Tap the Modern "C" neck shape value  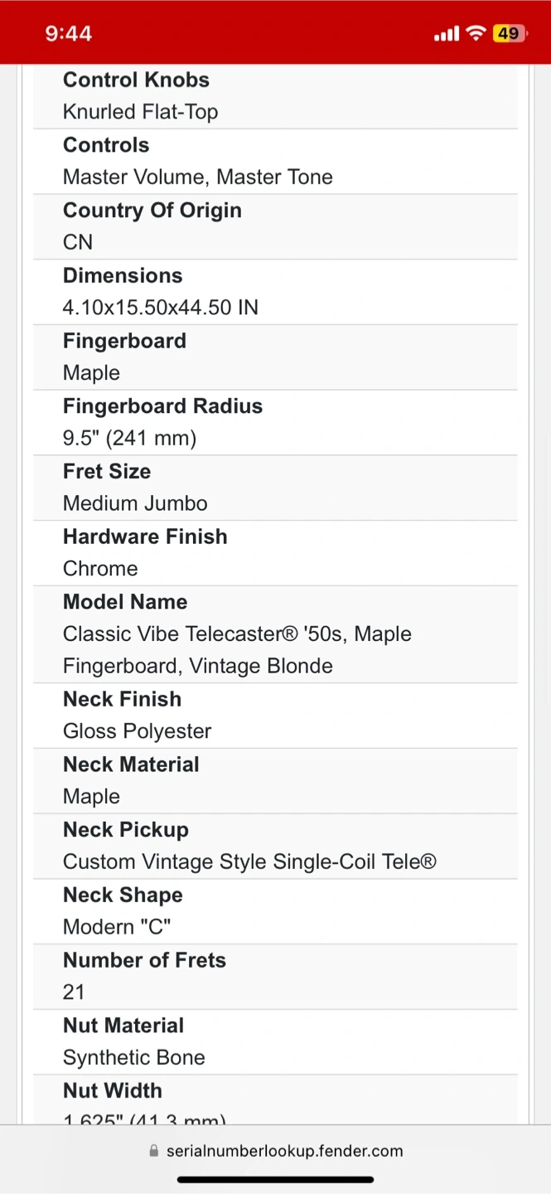click(x=117, y=927)
